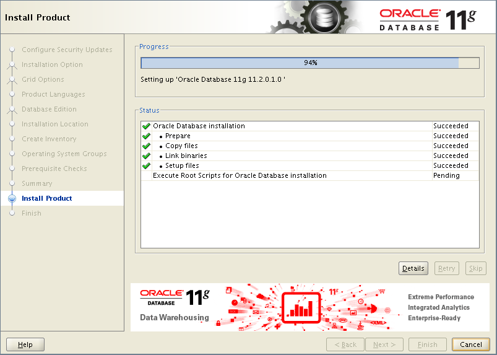
Task: Click the Install Product step bullet icon
Action: point(12,198)
